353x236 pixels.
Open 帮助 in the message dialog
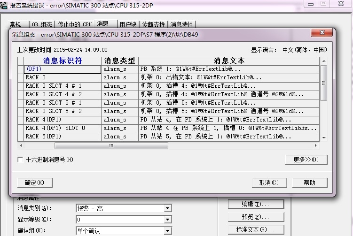310,183
